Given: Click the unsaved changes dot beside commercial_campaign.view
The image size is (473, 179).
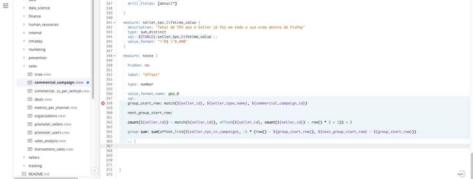Looking at the screenshot, I should (88, 82).
